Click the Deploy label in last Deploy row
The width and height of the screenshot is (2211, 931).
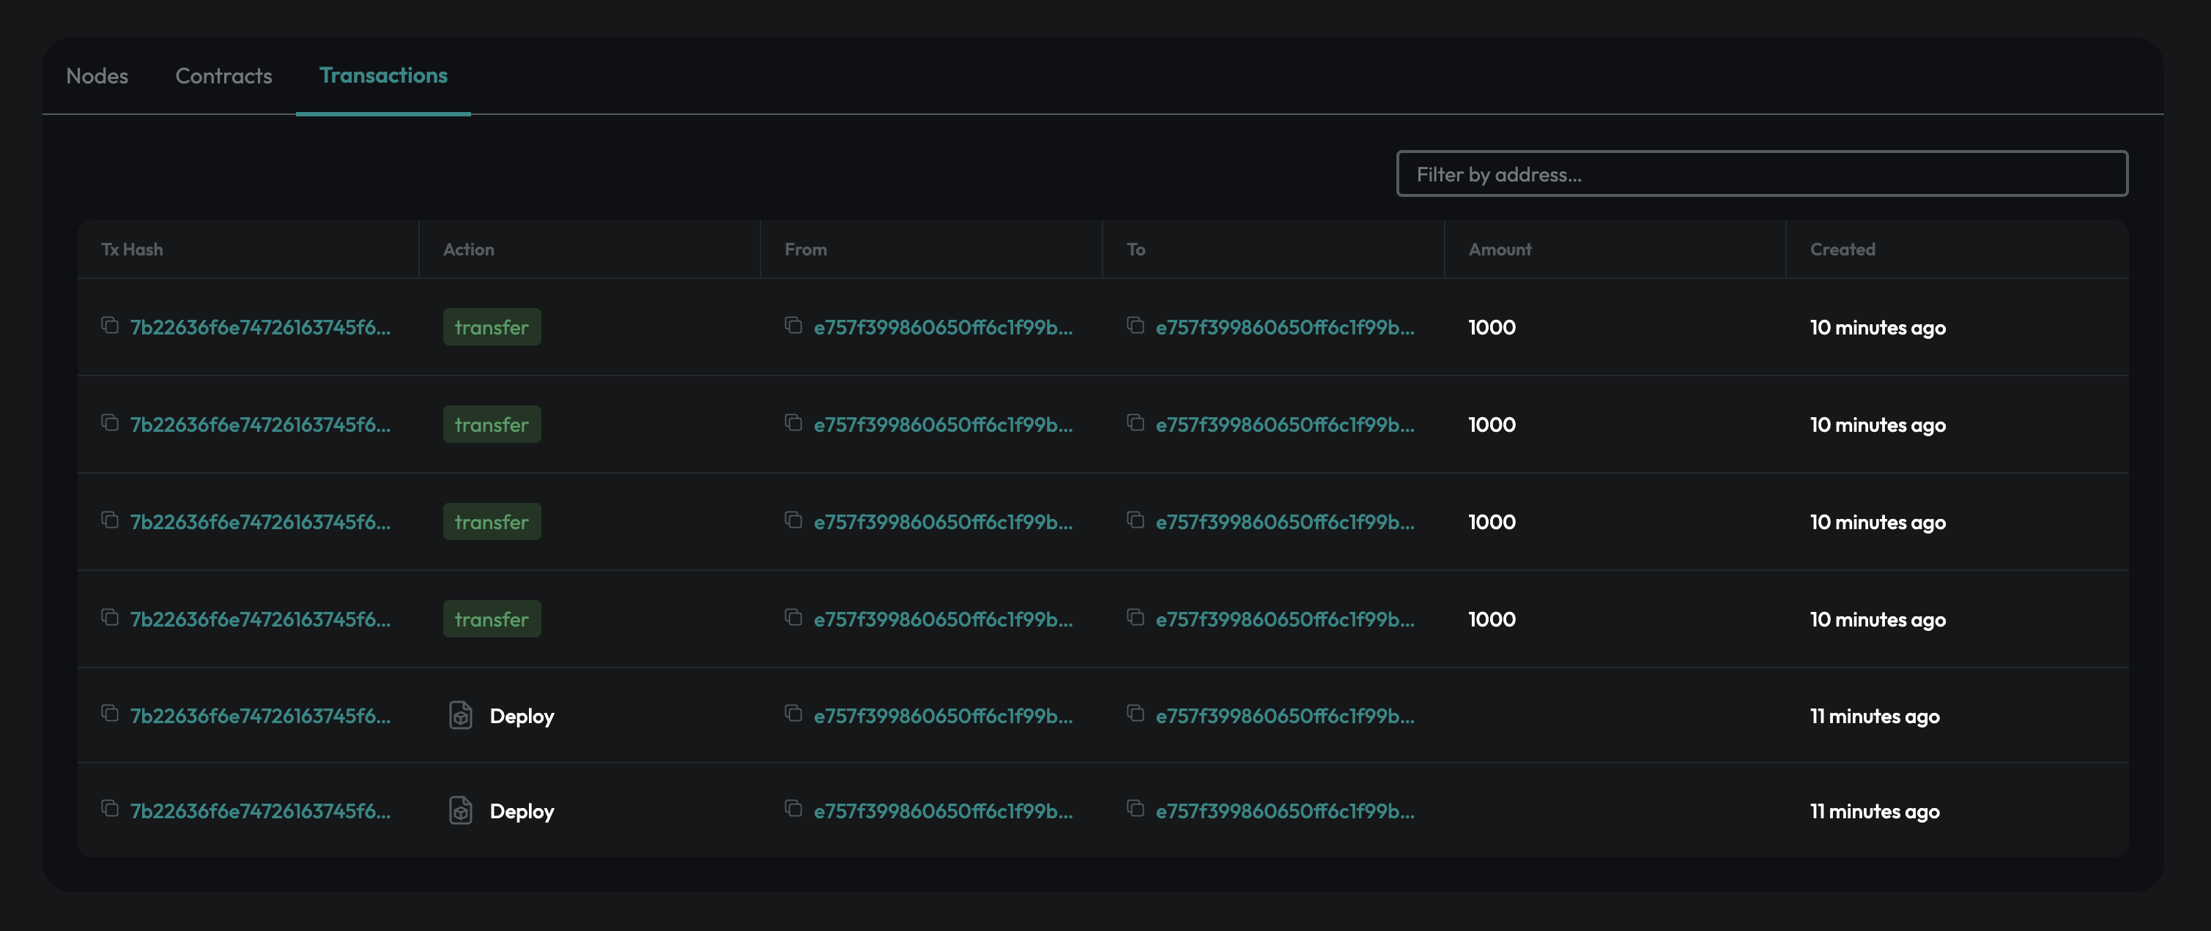[x=522, y=812]
